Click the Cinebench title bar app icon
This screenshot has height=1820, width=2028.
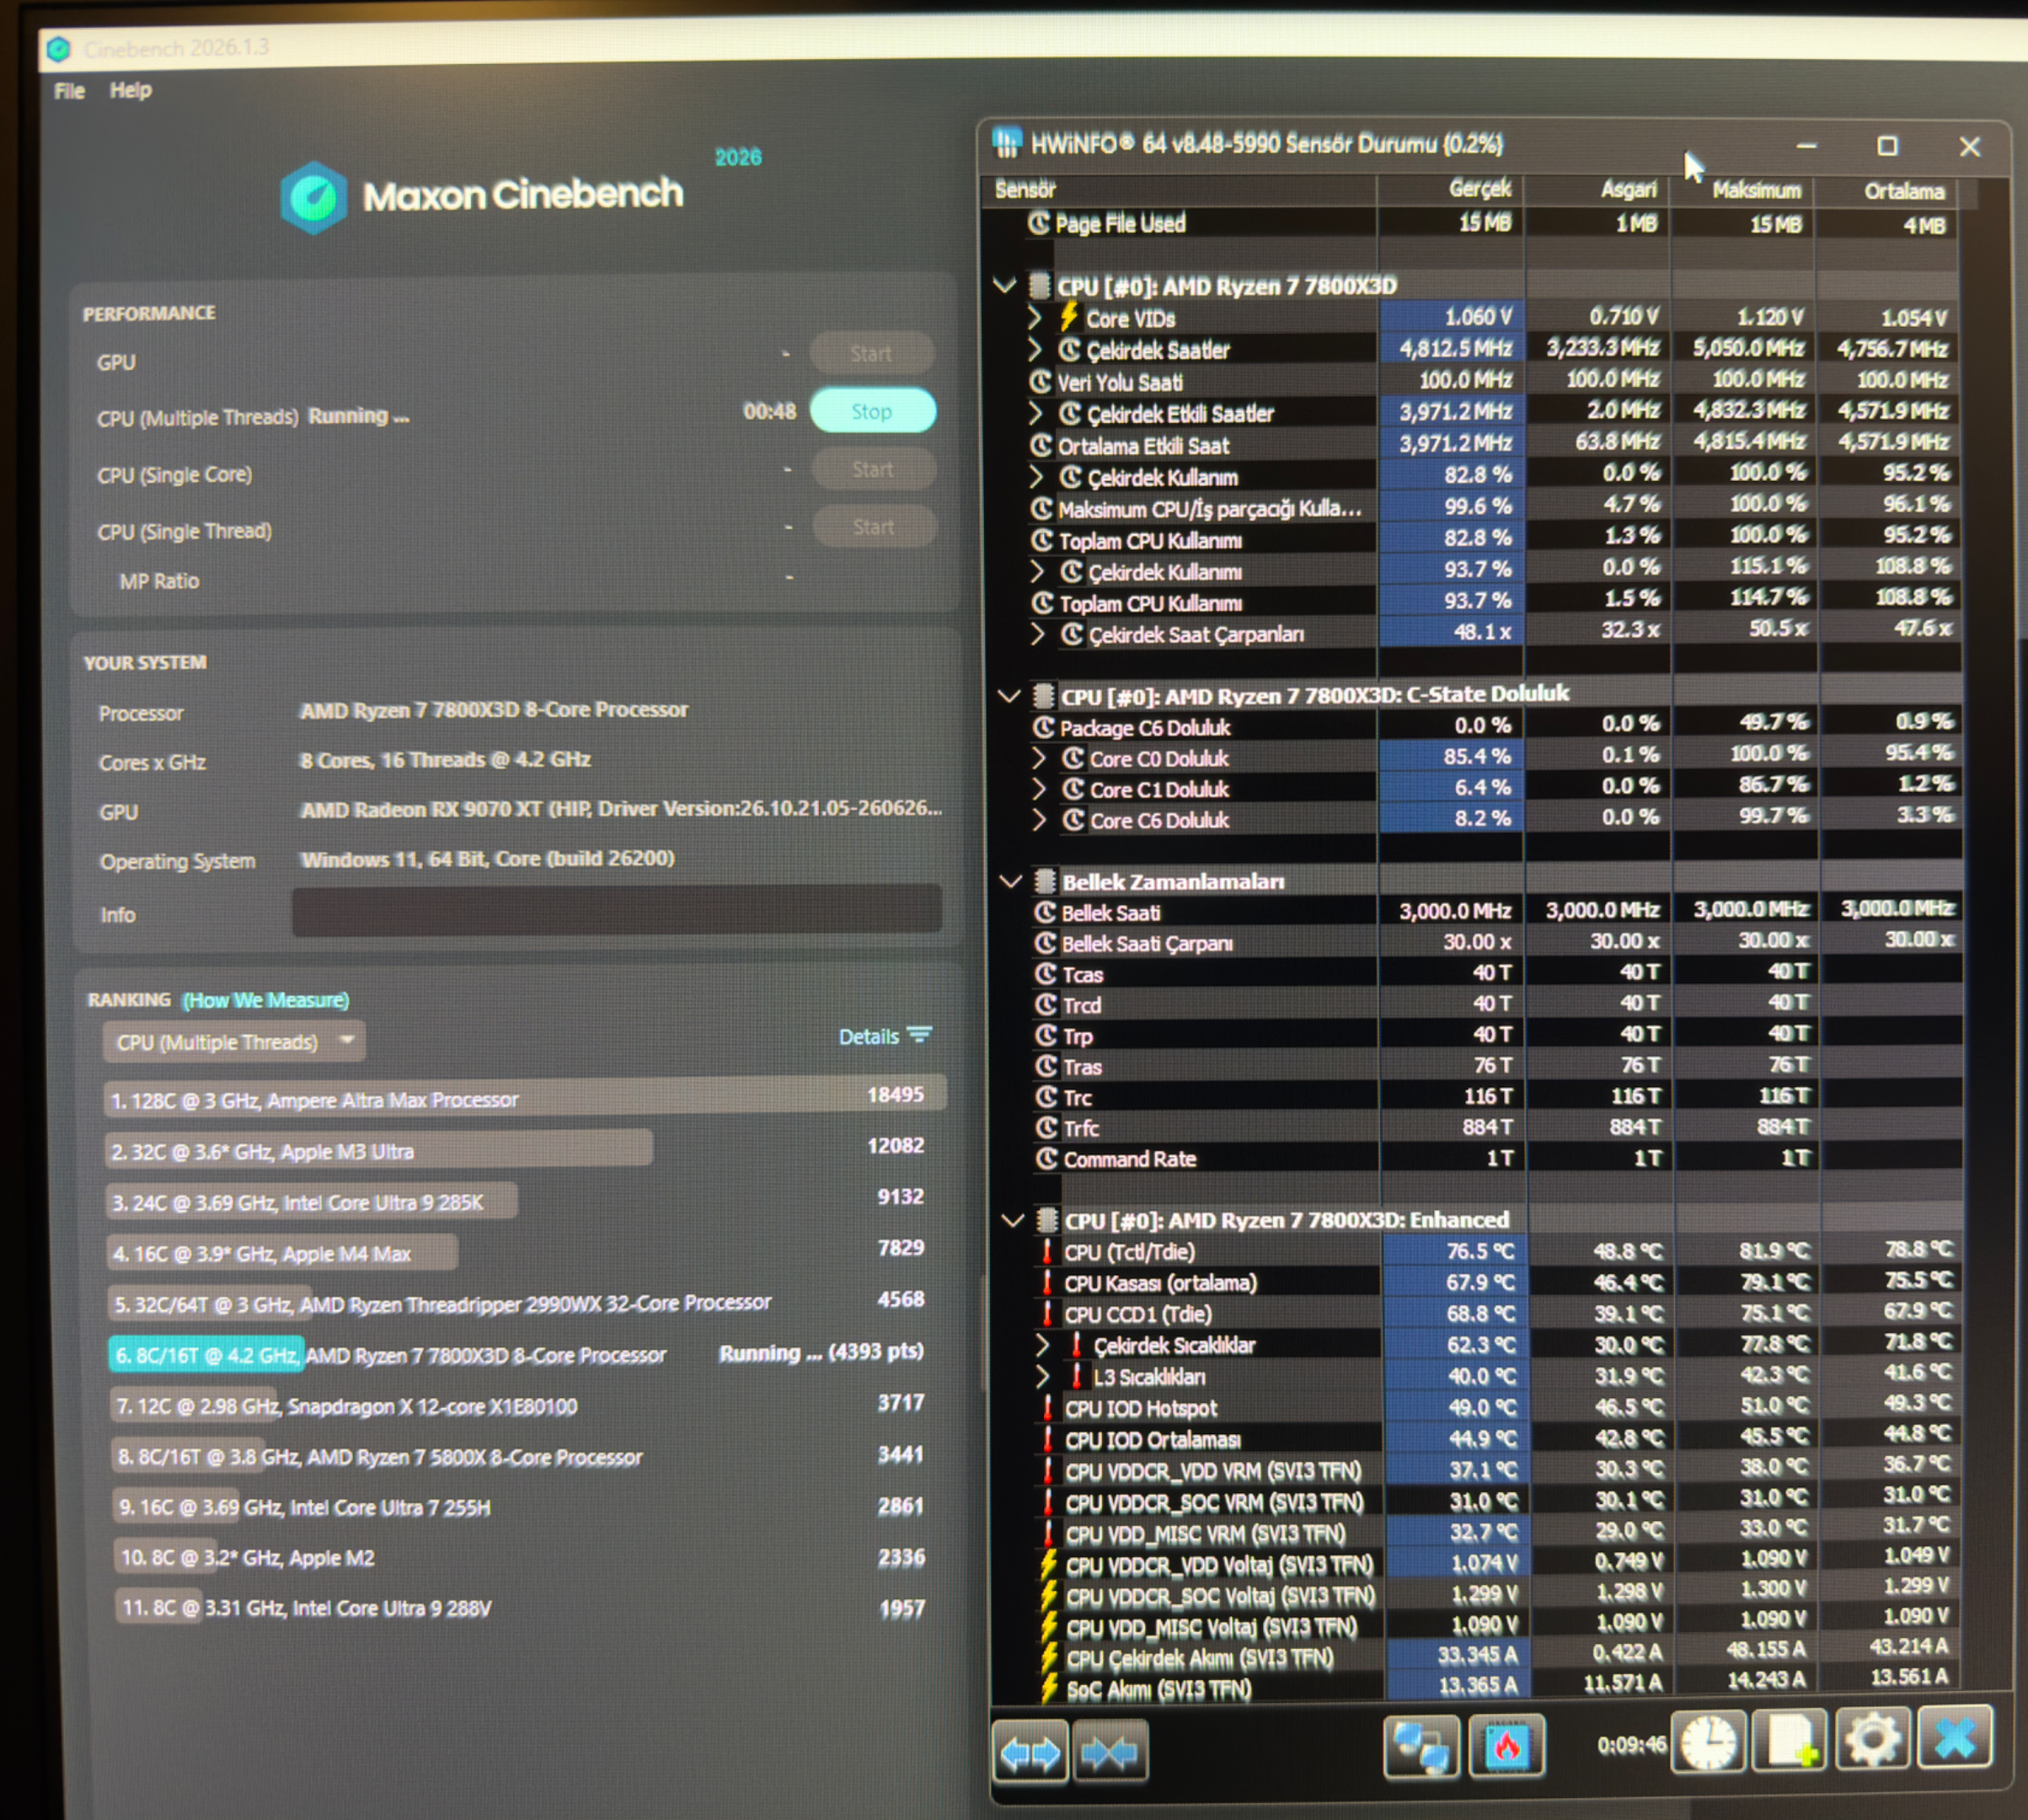point(58,48)
